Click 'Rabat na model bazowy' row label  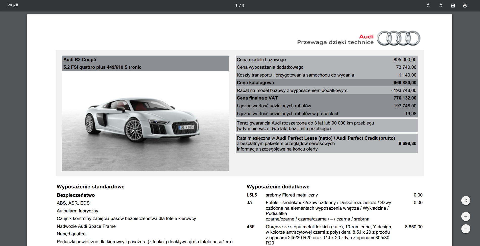292,90
